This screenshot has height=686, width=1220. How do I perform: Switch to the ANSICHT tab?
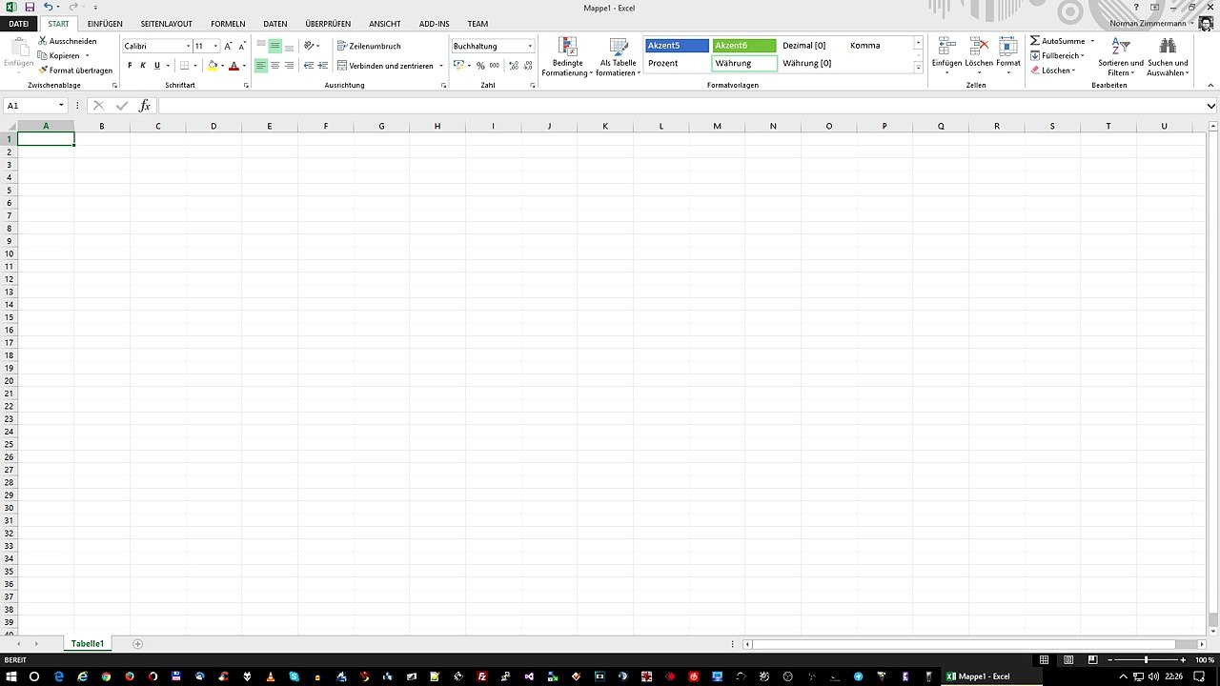pos(385,24)
